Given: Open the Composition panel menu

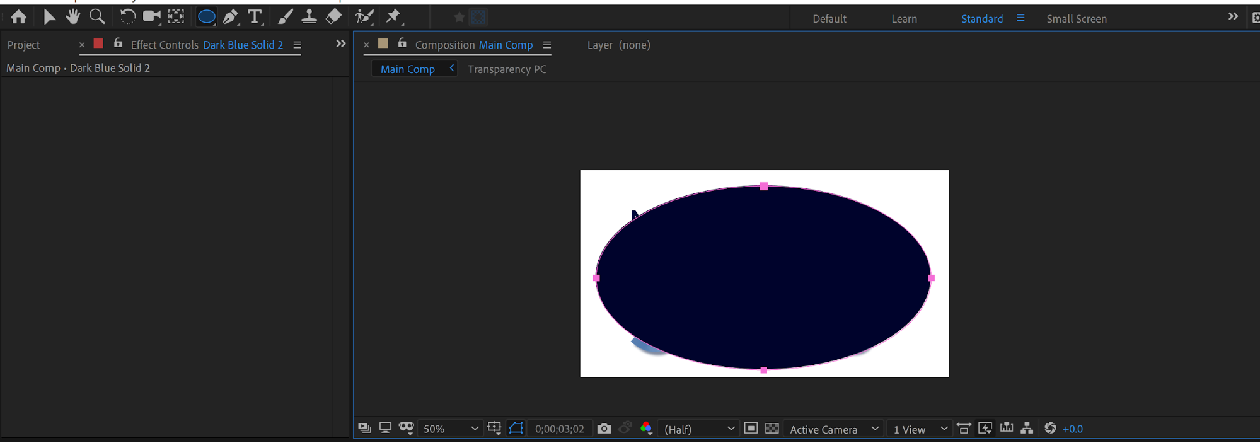Looking at the screenshot, I should coord(547,45).
